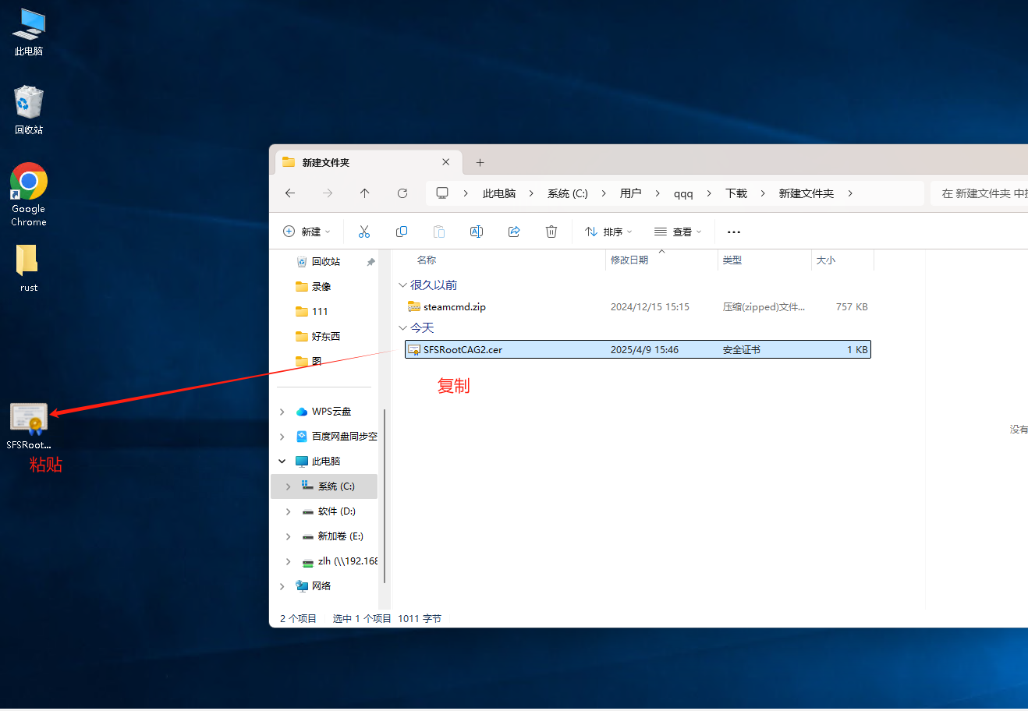
Task: Select the rust folder on desktop
Action: (x=29, y=268)
